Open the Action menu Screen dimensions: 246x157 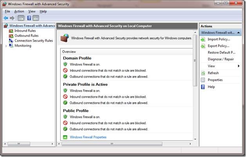point(19,11)
